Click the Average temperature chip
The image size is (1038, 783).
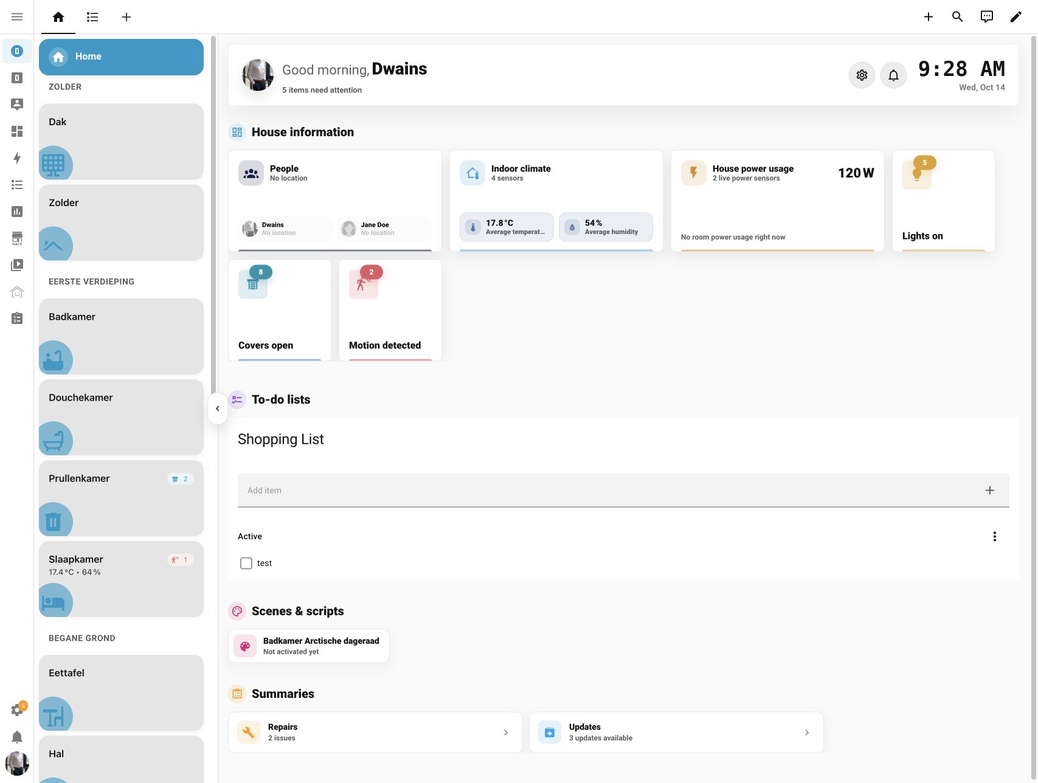507,227
